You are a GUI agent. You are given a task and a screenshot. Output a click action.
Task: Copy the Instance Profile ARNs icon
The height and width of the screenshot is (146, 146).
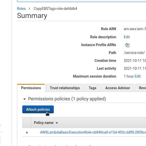coord(127,45)
